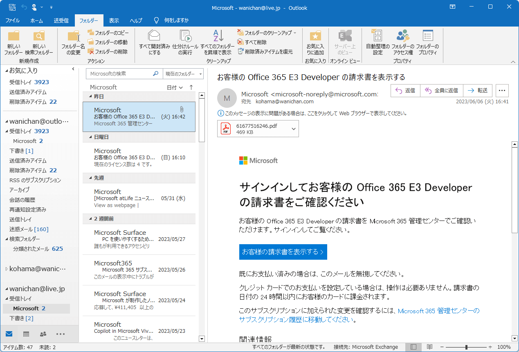The image size is (519, 352).
Task: Mark all as read (すべて開封済みにする)
Action: point(155,43)
